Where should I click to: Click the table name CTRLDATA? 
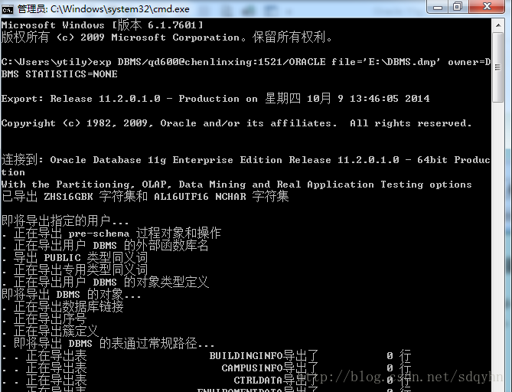point(258,381)
